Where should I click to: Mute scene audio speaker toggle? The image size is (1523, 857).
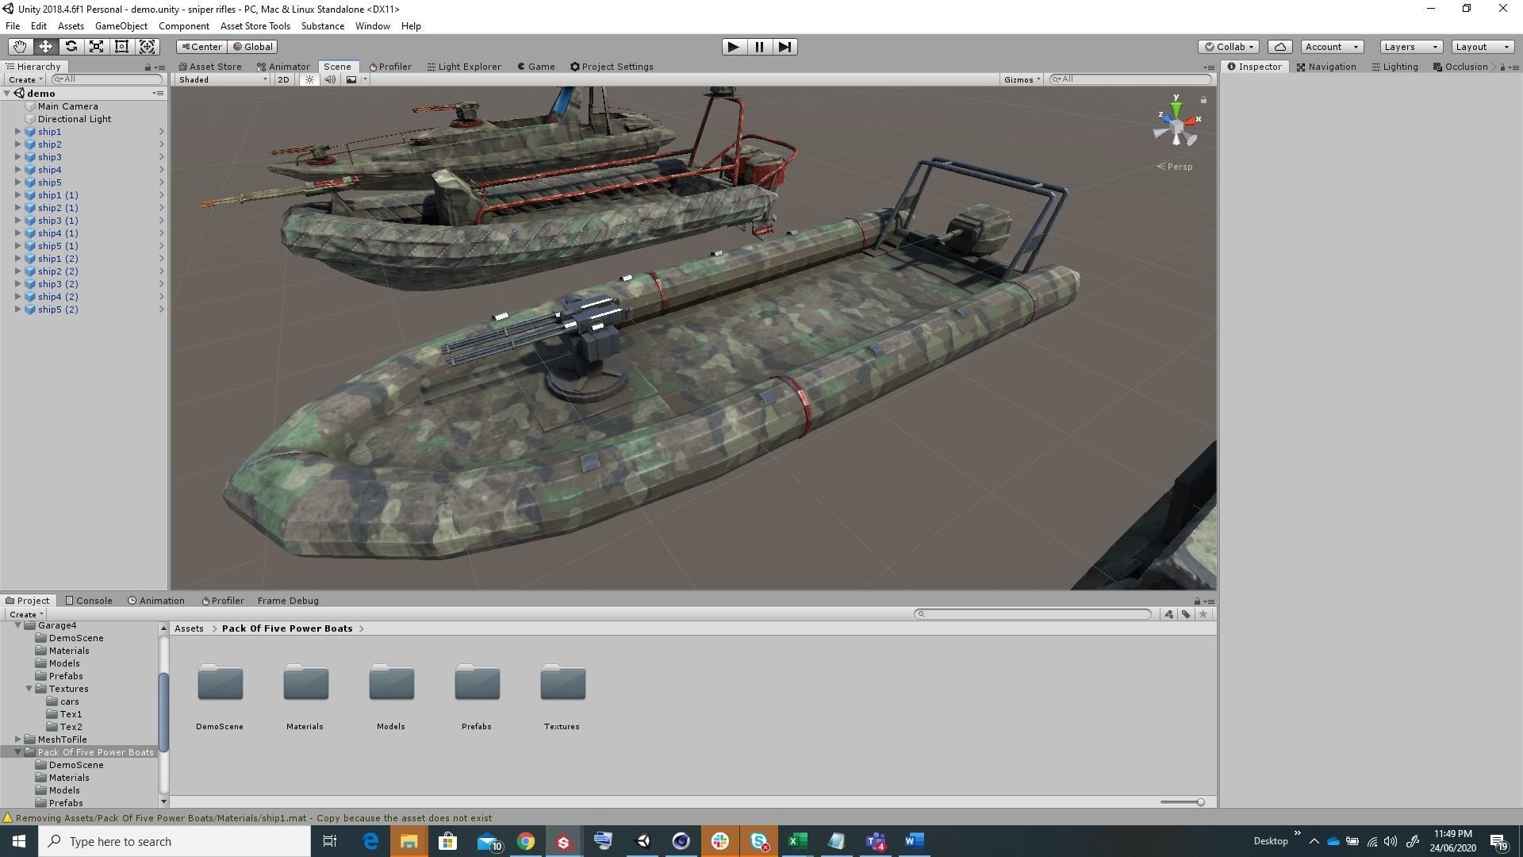tap(330, 79)
